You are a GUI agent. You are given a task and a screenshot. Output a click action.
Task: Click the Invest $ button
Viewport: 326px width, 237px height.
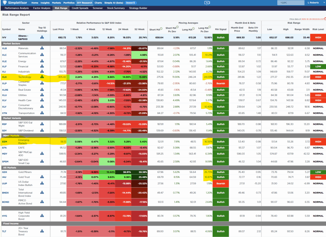click(x=131, y=3)
